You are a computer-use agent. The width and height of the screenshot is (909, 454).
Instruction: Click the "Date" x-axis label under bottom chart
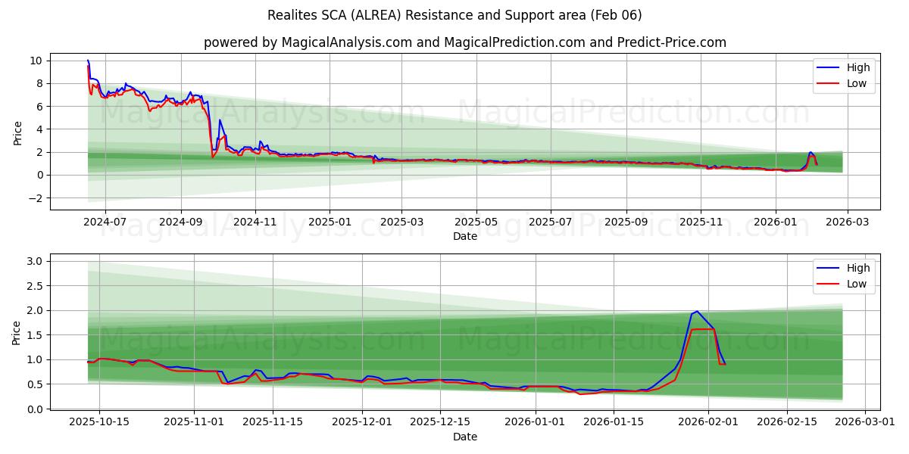(465, 437)
